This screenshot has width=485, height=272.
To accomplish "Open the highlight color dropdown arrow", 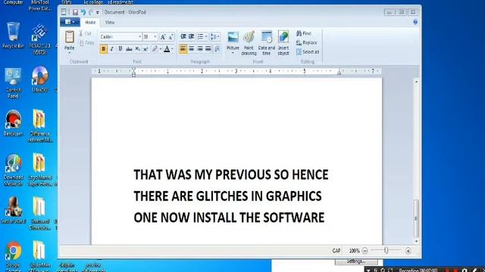I will (161, 49).
